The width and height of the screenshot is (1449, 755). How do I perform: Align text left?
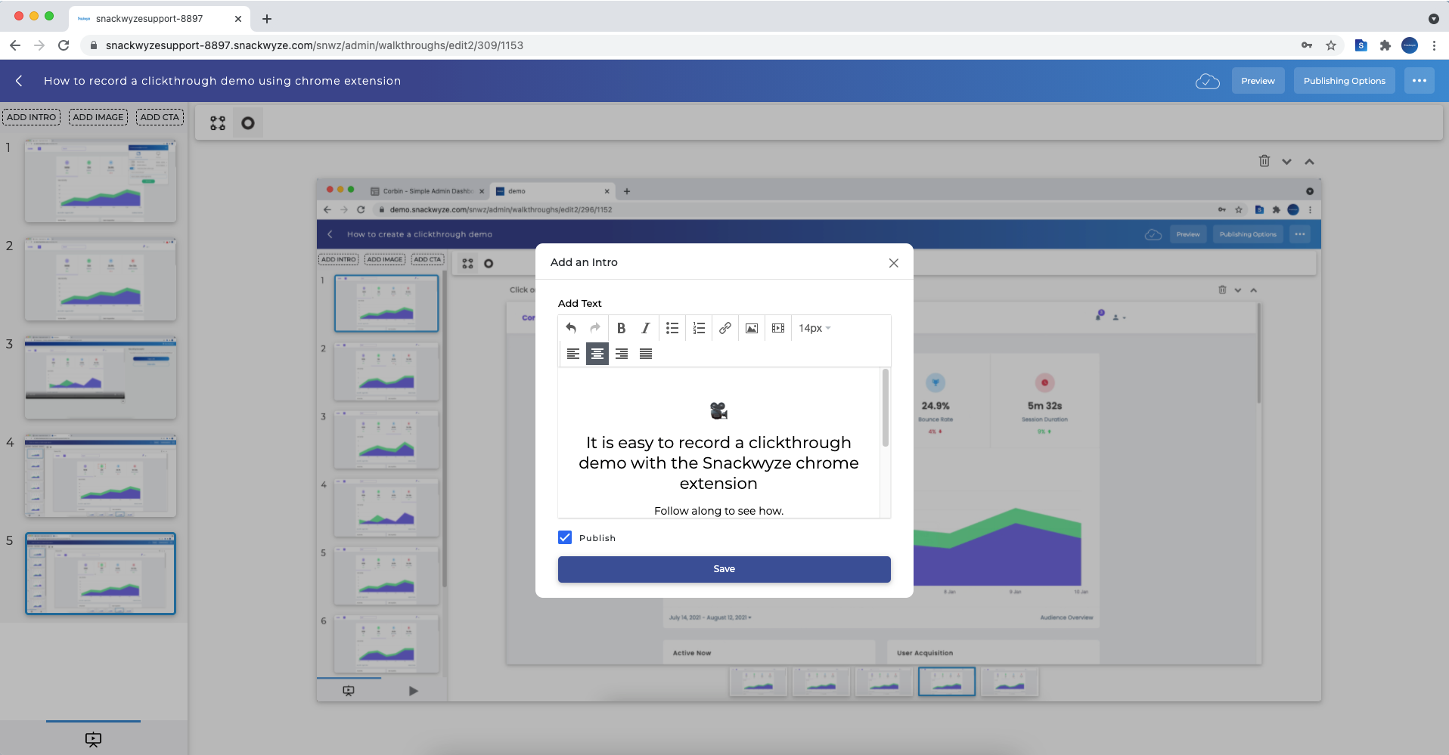(x=573, y=354)
